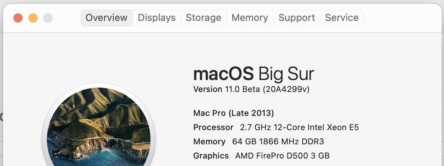Switch to the Displays tab

[156, 18]
